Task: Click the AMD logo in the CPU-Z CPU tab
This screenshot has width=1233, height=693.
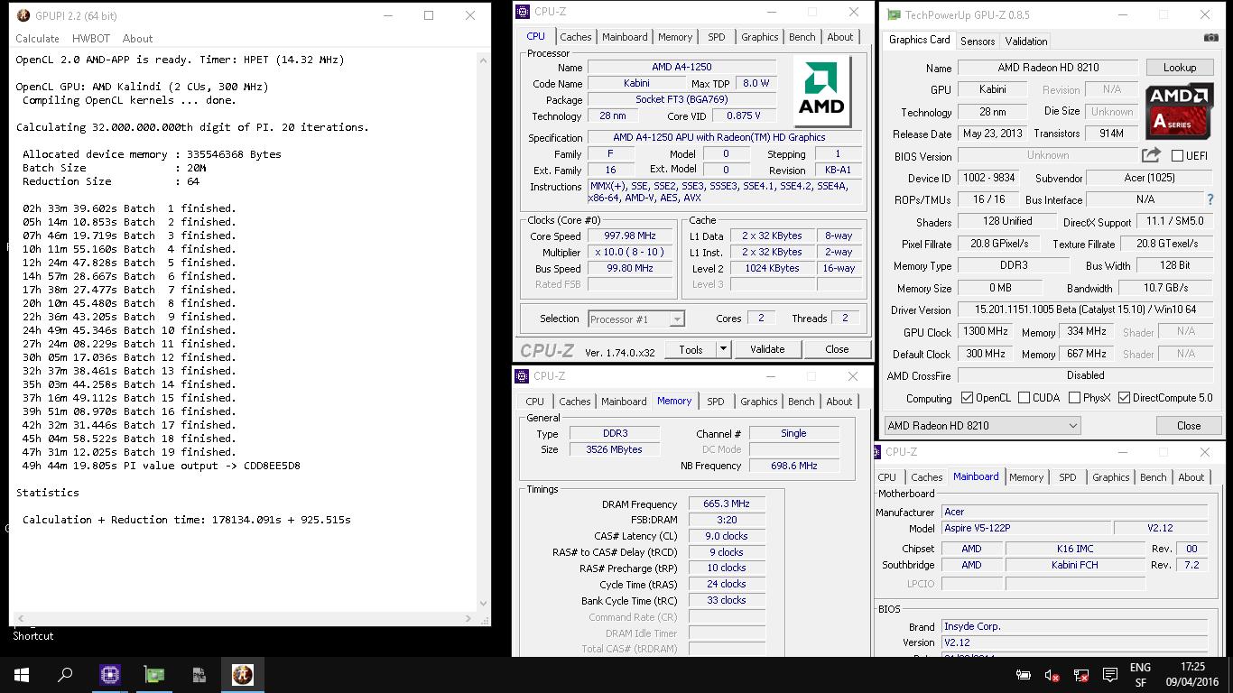Action: (x=821, y=91)
